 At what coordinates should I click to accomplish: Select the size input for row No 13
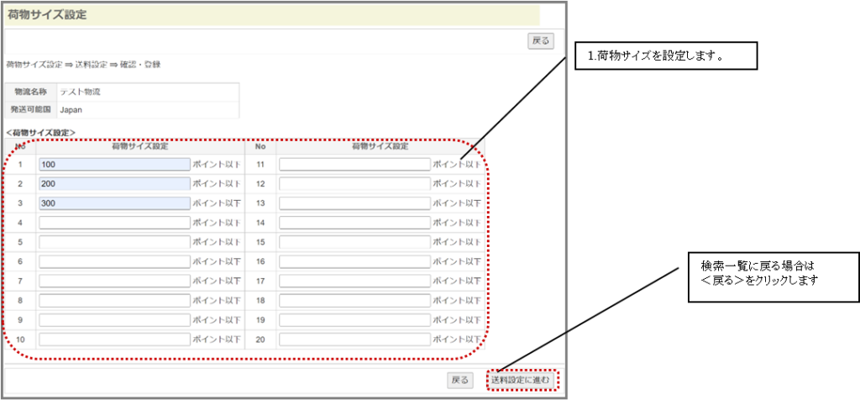pyautogui.click(x=354, y=203)
